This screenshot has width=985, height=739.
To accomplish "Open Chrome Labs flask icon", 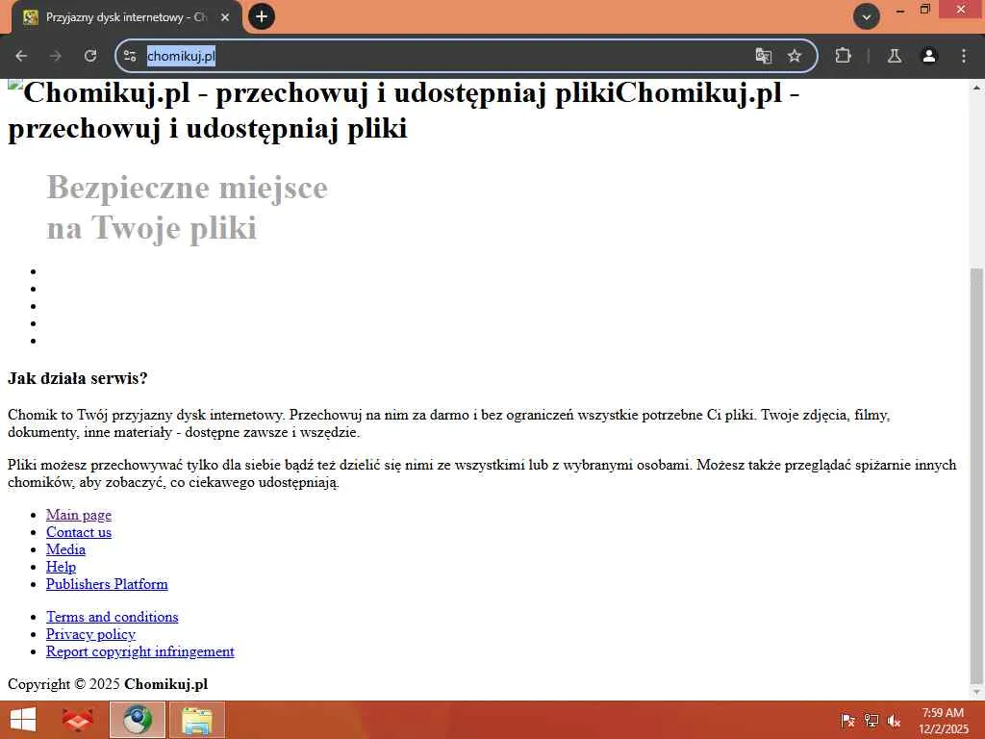I will click(x=895, y=56).
